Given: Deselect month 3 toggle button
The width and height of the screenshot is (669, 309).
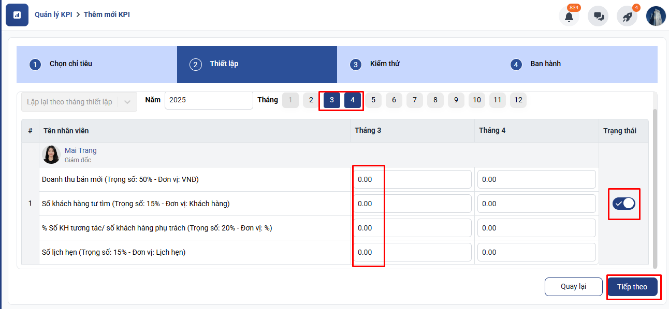Looking at the screenshot, I should tap(332, 100).
